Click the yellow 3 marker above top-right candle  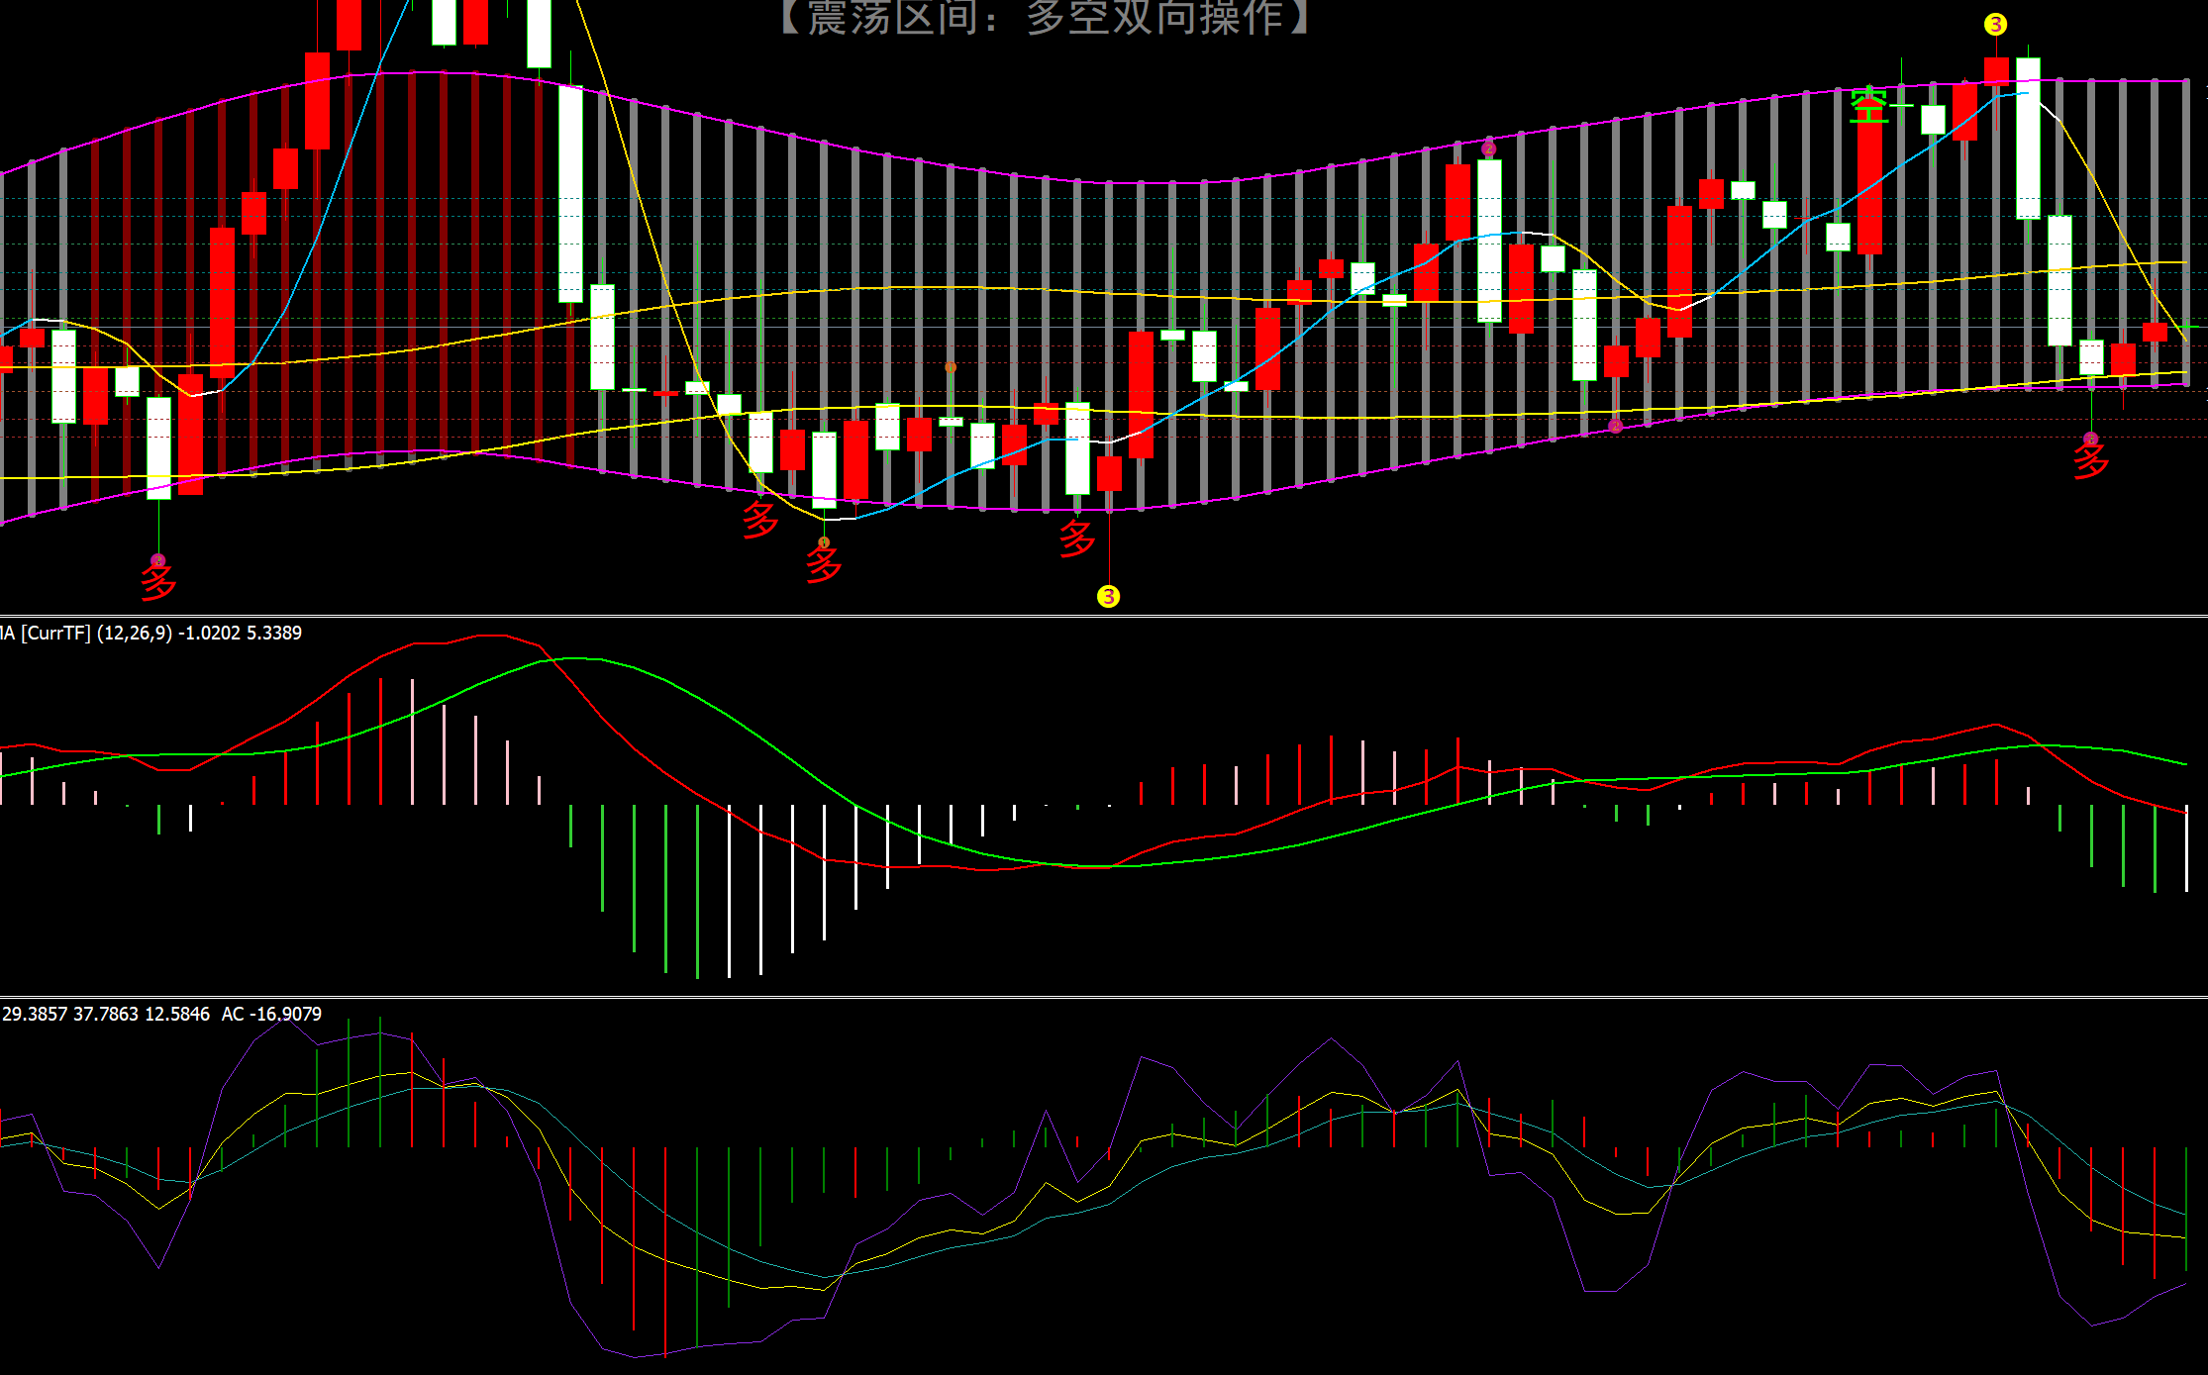coord(1995,25)
